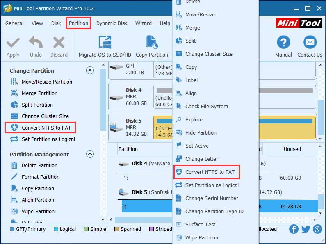Screen dimensions: 326x244
Task: Select Disk 4 in disk map
Action: point(130,96)
